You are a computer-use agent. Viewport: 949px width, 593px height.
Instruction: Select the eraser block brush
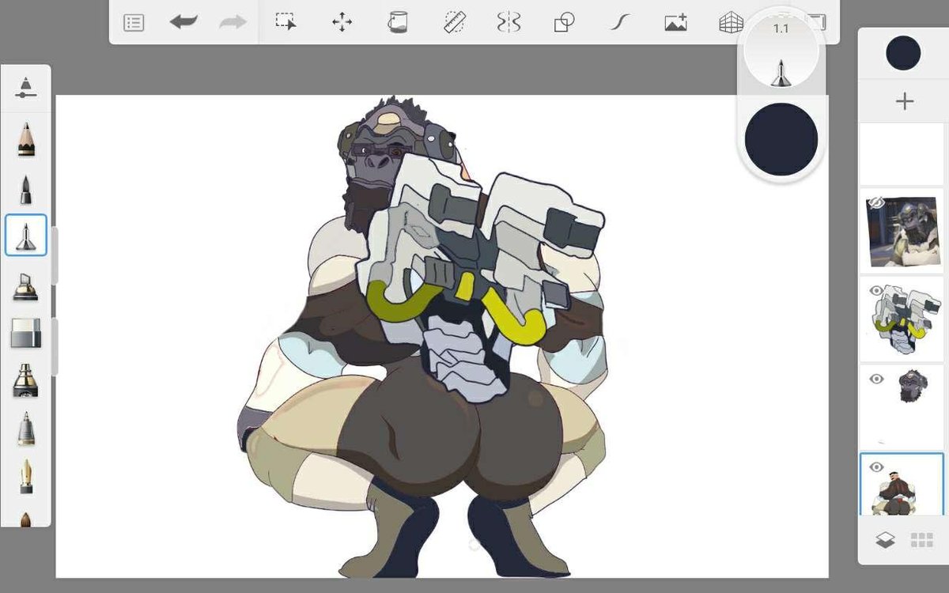[26, 334]
